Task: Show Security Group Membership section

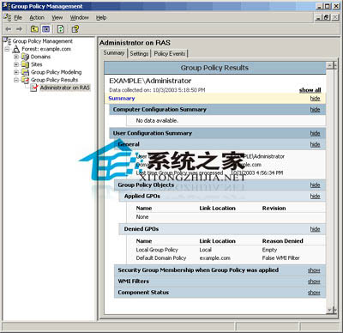Action: pyautogui.click(x=314, y=270)
